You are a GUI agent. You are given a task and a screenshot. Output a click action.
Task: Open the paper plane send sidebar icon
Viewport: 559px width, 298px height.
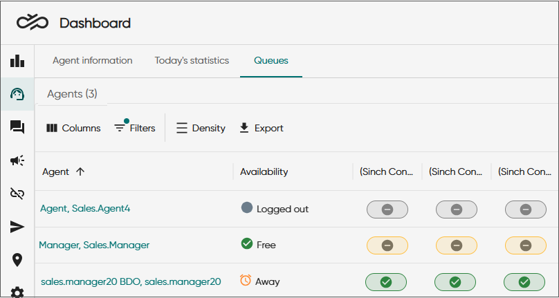click(17, 227)
